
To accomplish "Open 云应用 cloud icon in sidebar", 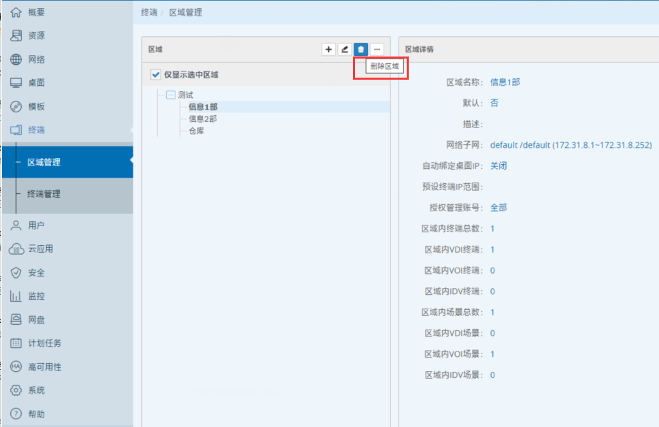I will pos(16,249).
